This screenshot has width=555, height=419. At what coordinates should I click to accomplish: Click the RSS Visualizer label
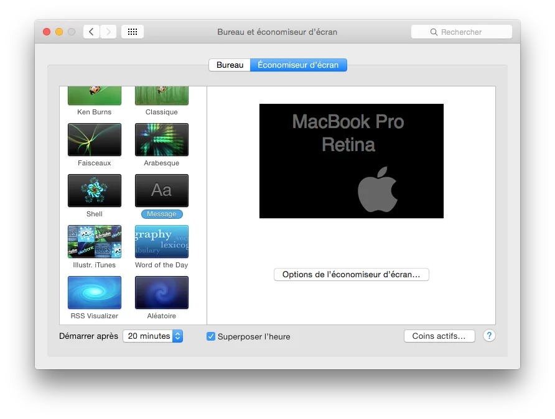(95, 316)
